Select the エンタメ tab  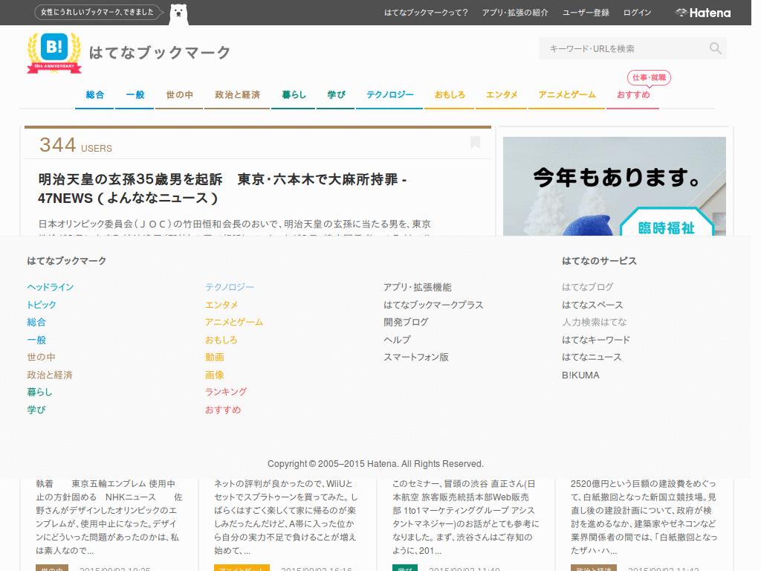[502, 94]
